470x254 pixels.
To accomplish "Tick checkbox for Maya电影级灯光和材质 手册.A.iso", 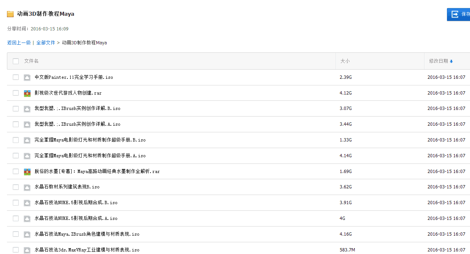I will coord(16,155).
